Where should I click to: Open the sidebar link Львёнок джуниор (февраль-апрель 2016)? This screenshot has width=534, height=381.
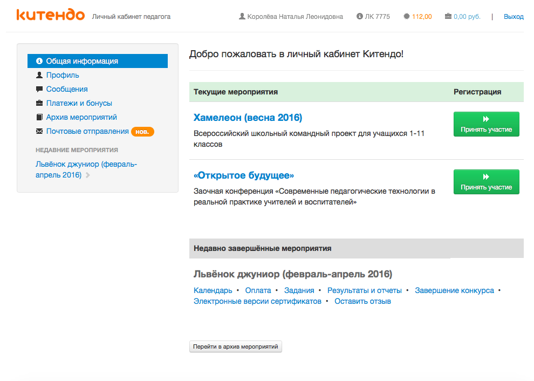[x=86, y=169]
